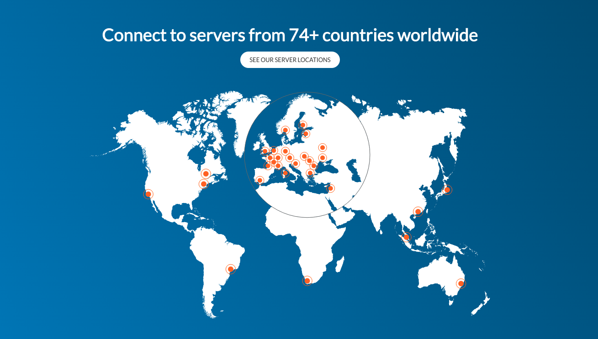Choose the Australia east coast server marker
This screenshot has width=598, height=339.
click(461, 283)
